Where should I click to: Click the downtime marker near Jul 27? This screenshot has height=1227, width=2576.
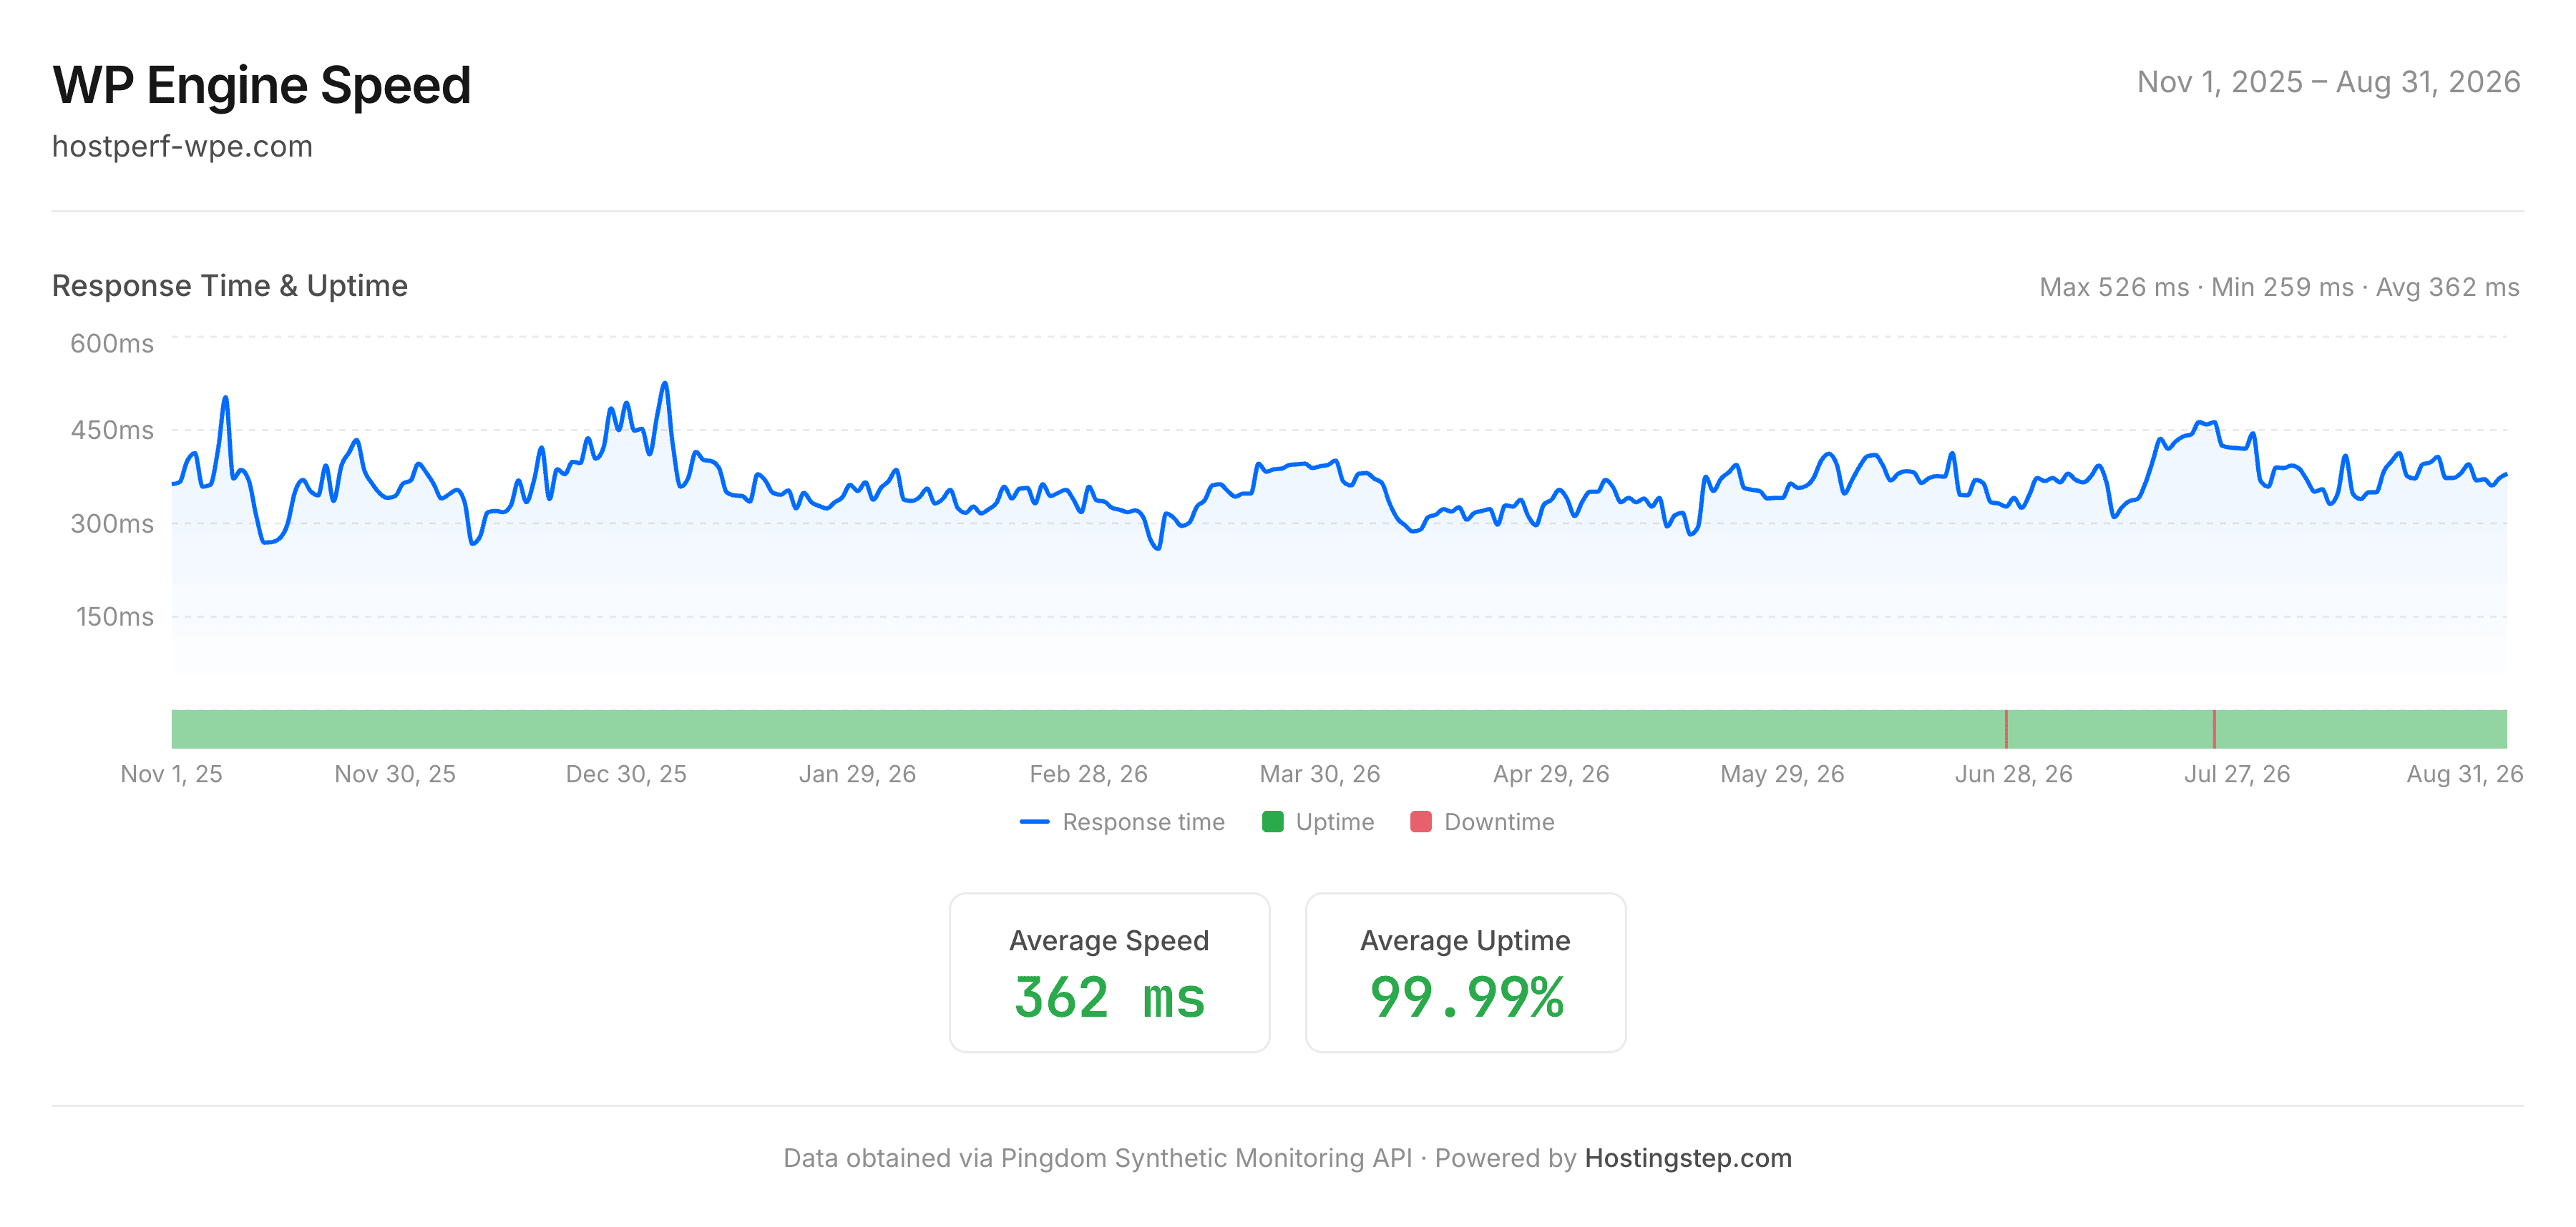coord(2214,729)
